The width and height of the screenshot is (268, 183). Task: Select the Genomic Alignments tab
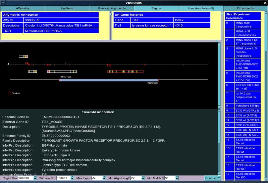(112, 8)
